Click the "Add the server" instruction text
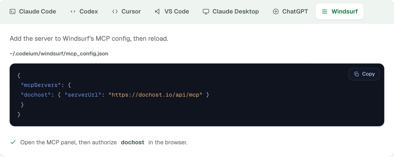The width and height of the screenshot is (394, 157). click(89, 38)
